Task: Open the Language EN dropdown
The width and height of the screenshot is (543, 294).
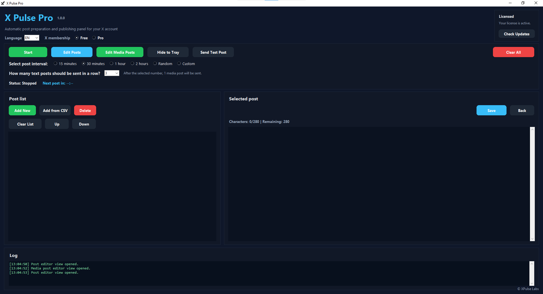Action: tap(32, 38)
